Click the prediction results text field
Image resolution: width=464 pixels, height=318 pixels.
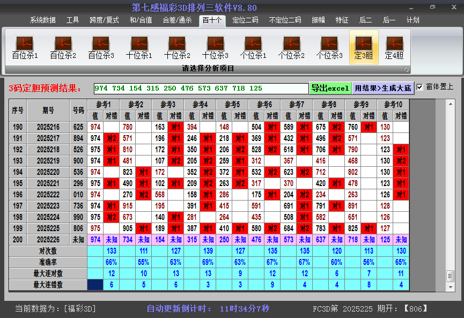[201, 88]
